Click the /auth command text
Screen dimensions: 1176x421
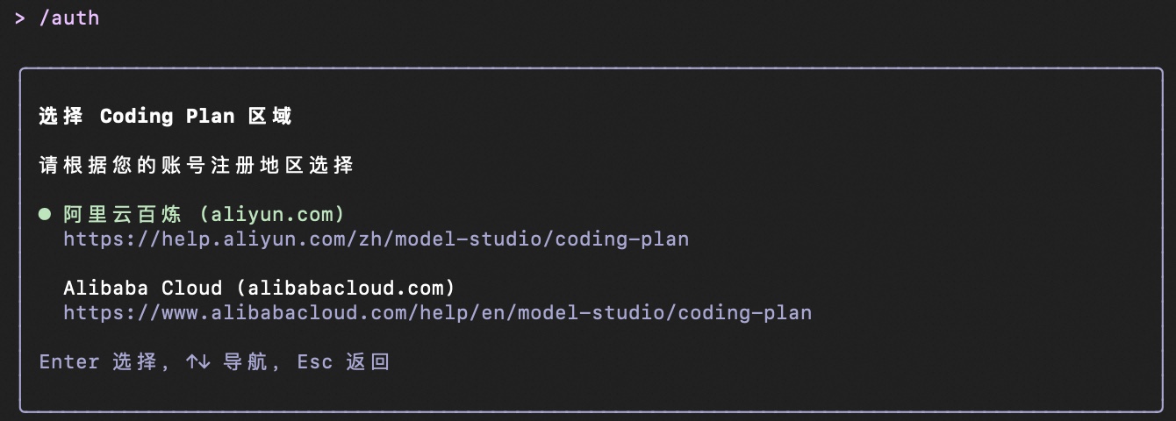coord(69,18)
